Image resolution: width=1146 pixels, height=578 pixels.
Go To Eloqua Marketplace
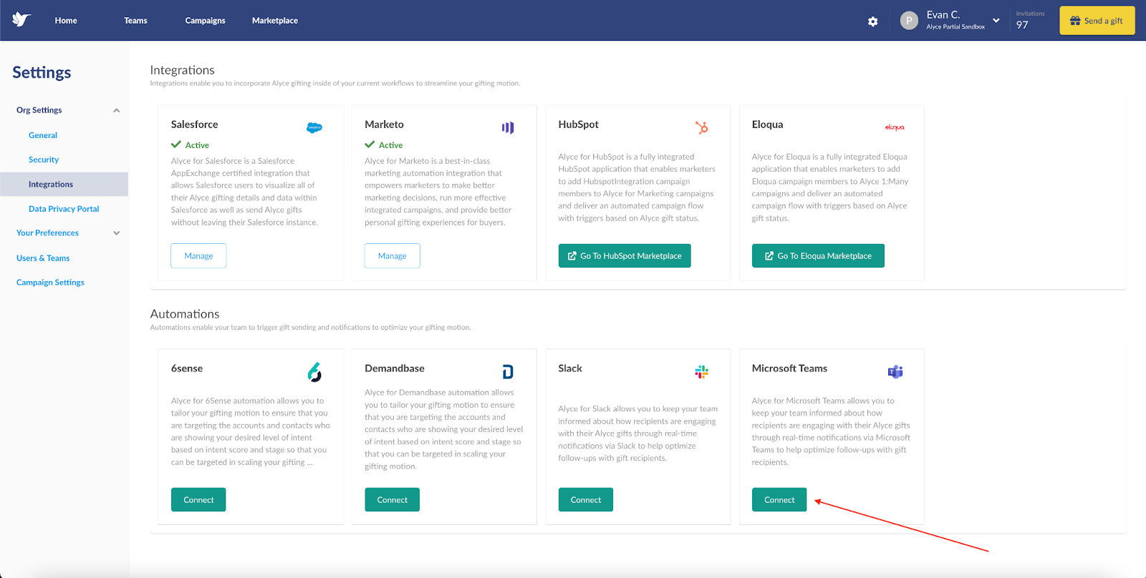coord(818,255)
